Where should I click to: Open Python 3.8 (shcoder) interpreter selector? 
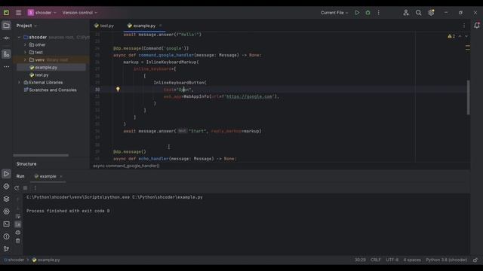click(446, 260)
